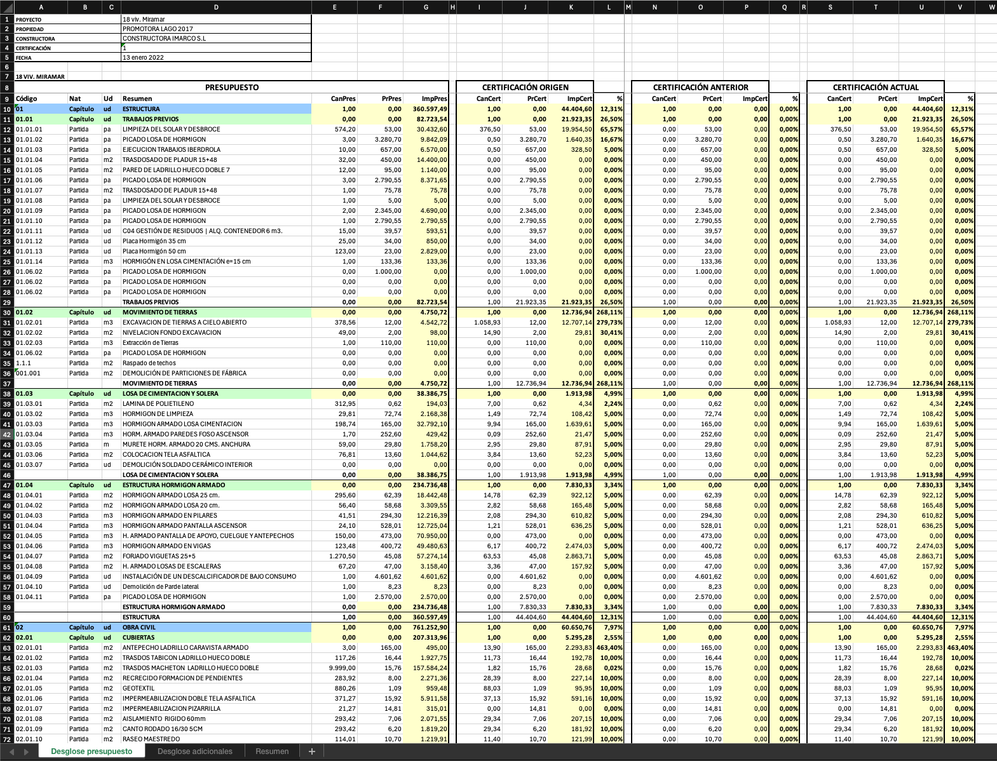Select row 42 header

pos(7,434)
